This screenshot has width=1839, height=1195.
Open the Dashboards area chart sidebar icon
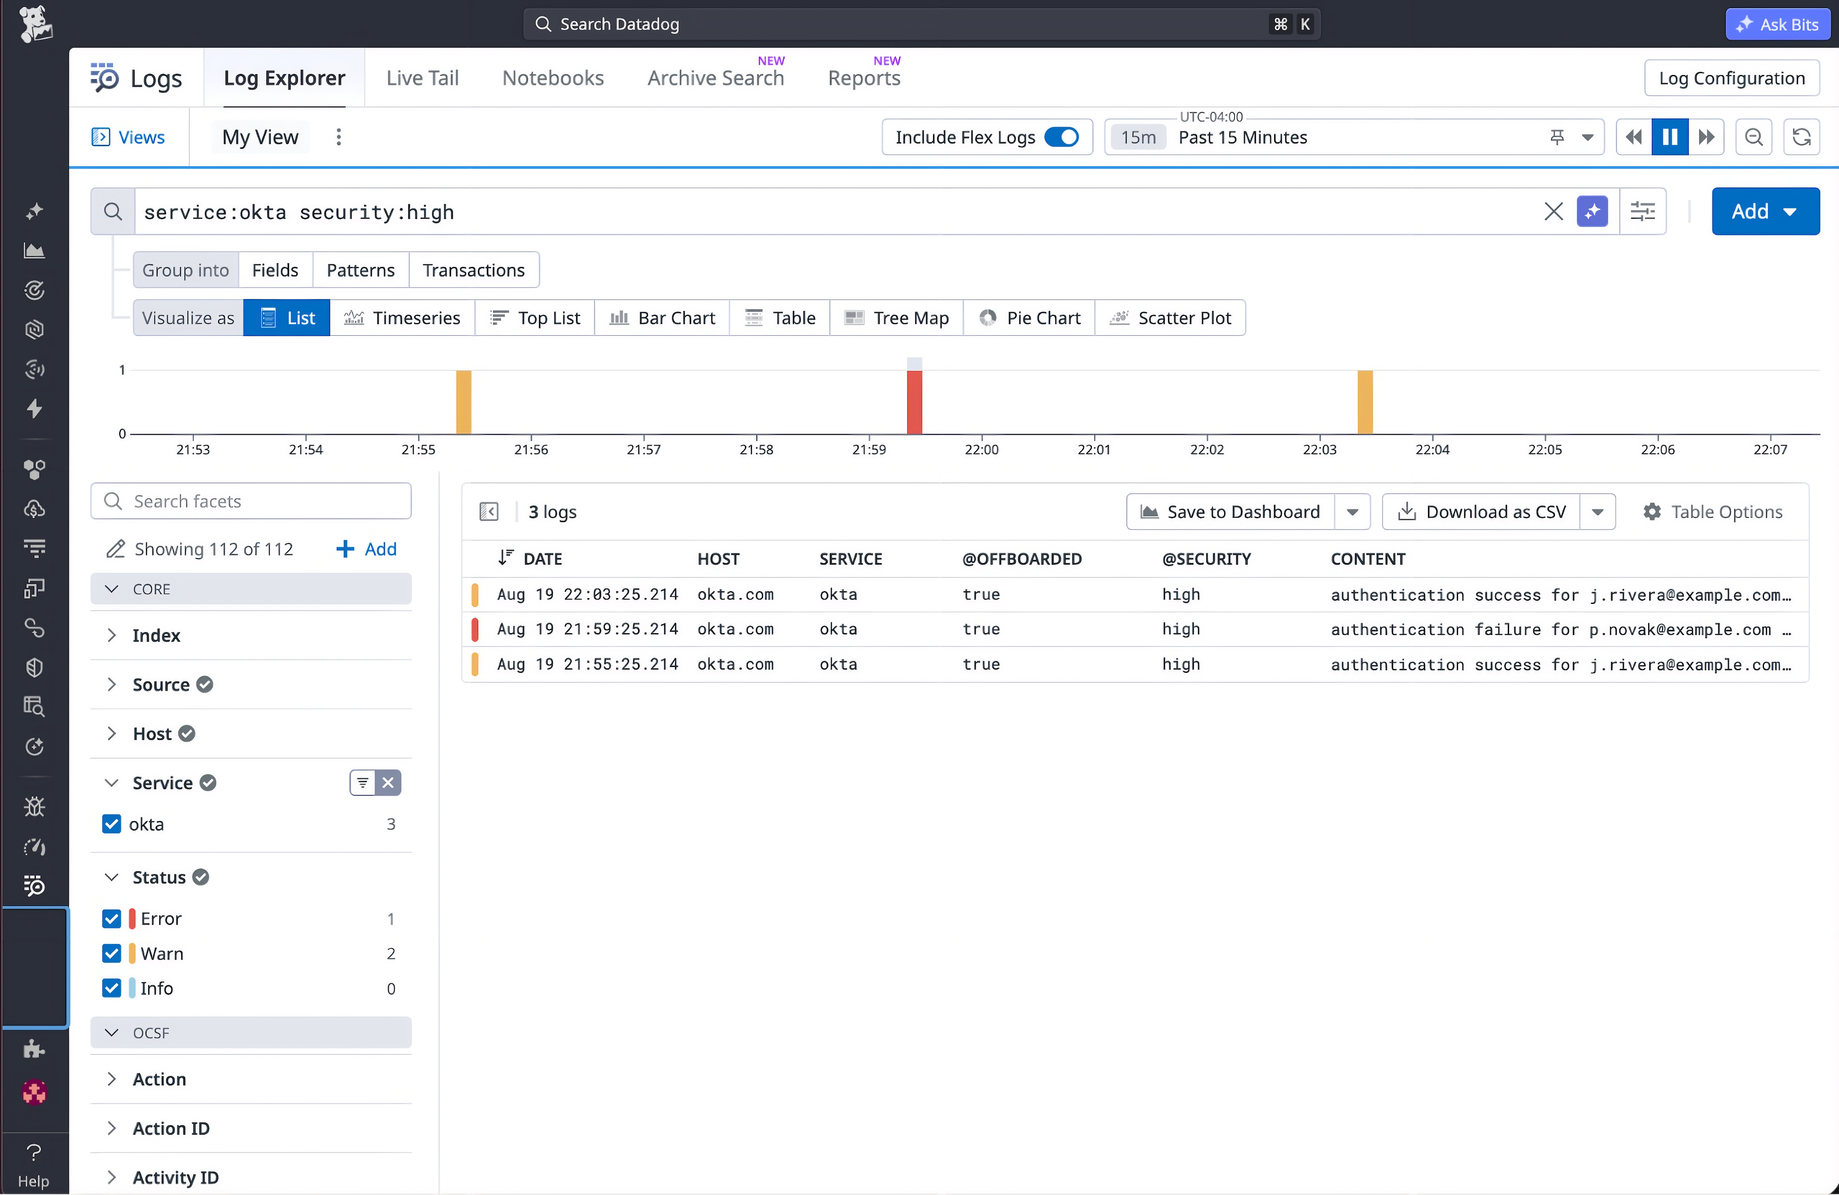point(34,251)
